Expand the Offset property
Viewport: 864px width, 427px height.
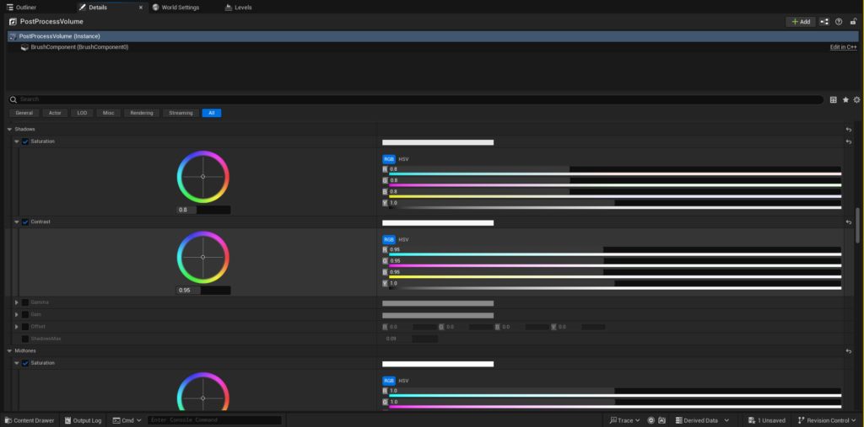tap(17, 327)
